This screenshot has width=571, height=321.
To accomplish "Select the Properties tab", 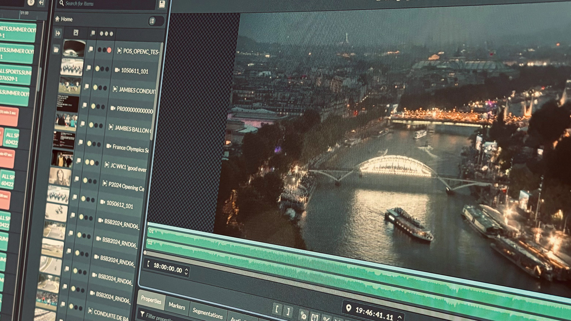I will (x=151, y=300).
